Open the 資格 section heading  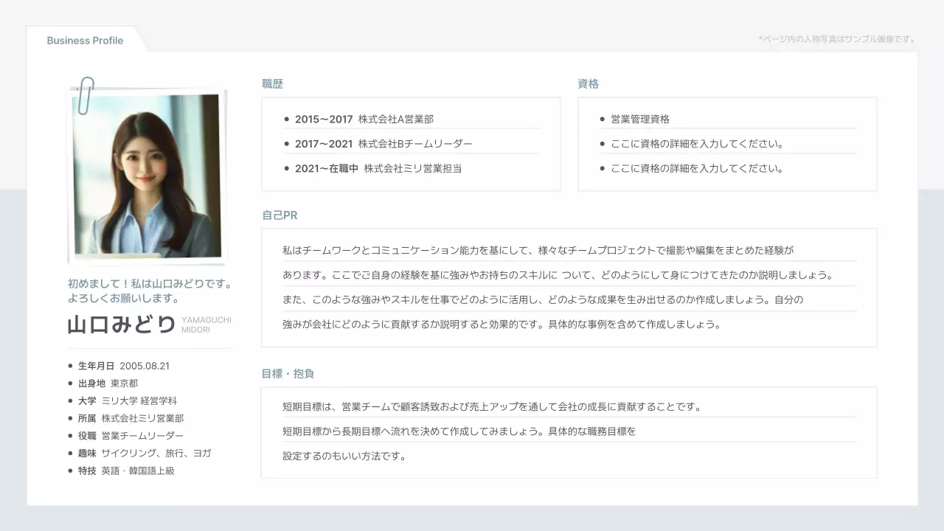pyautogui.click(x=589, y=83)
